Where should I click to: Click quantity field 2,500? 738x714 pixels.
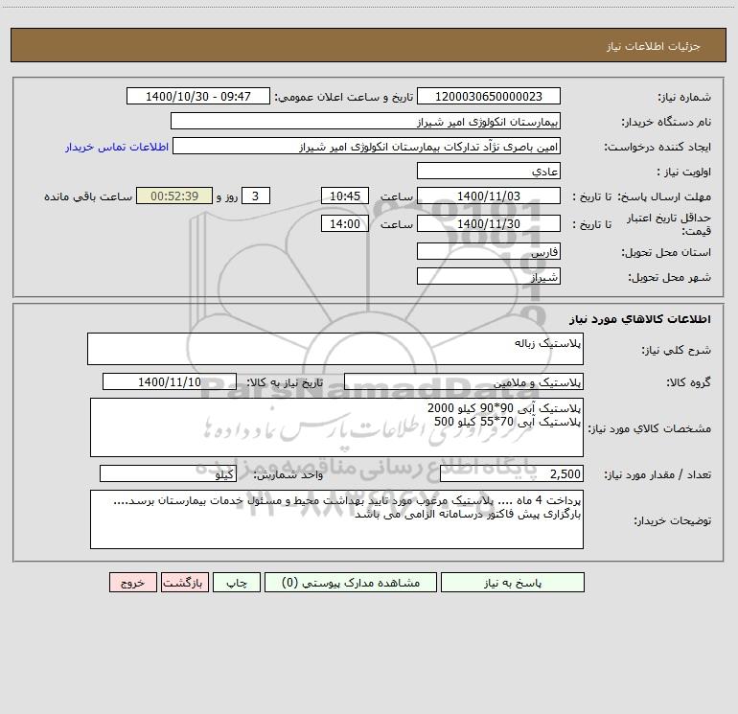(512, 473)
